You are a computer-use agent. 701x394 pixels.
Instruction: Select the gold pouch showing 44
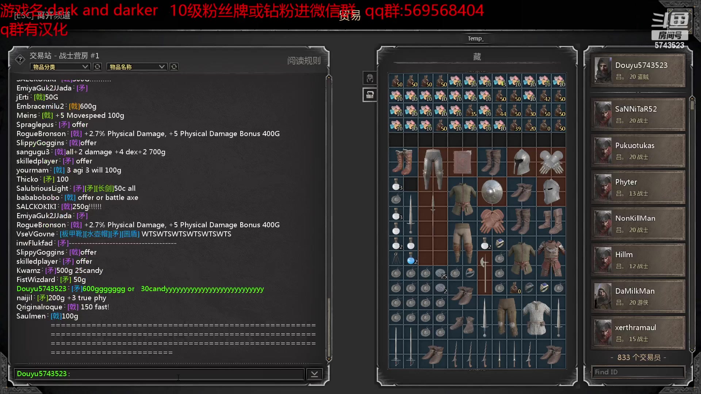click(499, 111)
